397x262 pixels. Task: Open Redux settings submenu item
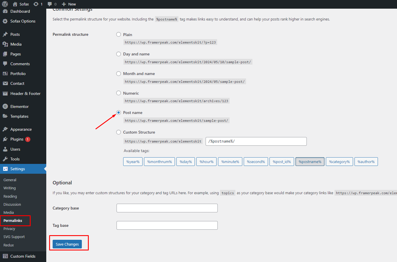9,245
